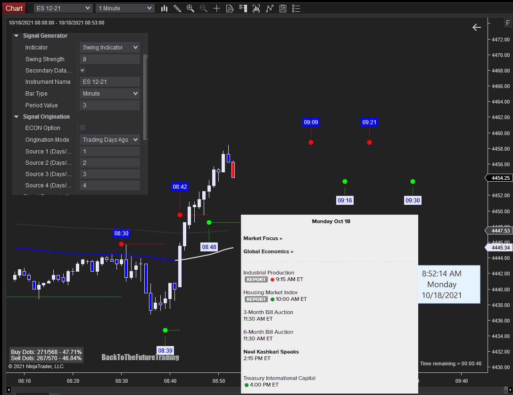
Task: Open the Swing Indicator dropdown
Action: pos(110,48)
